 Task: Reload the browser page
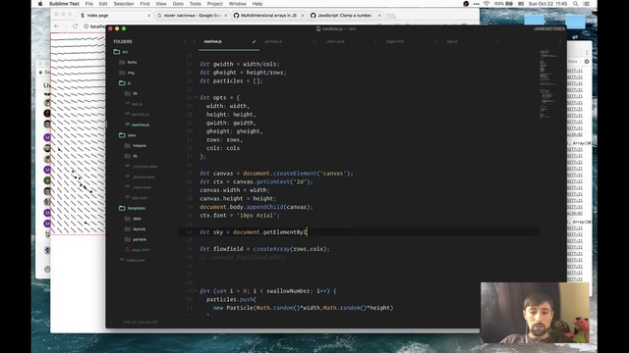[76, 26]
